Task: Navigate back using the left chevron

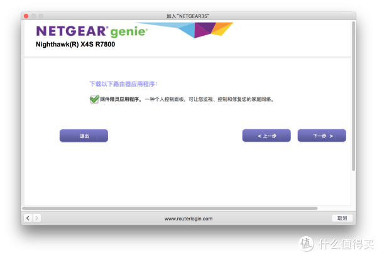Action: (x=28, y=218)
